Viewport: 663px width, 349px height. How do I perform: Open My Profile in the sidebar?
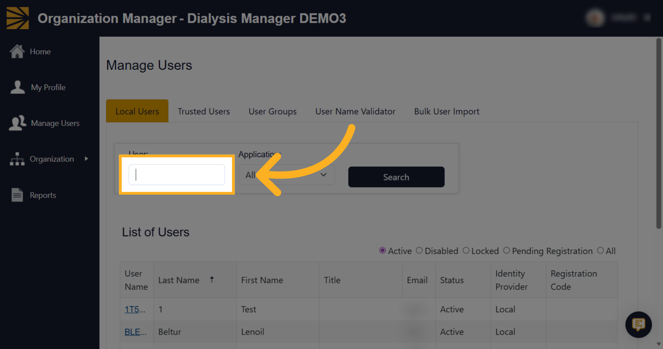click(x=48, y=87)
